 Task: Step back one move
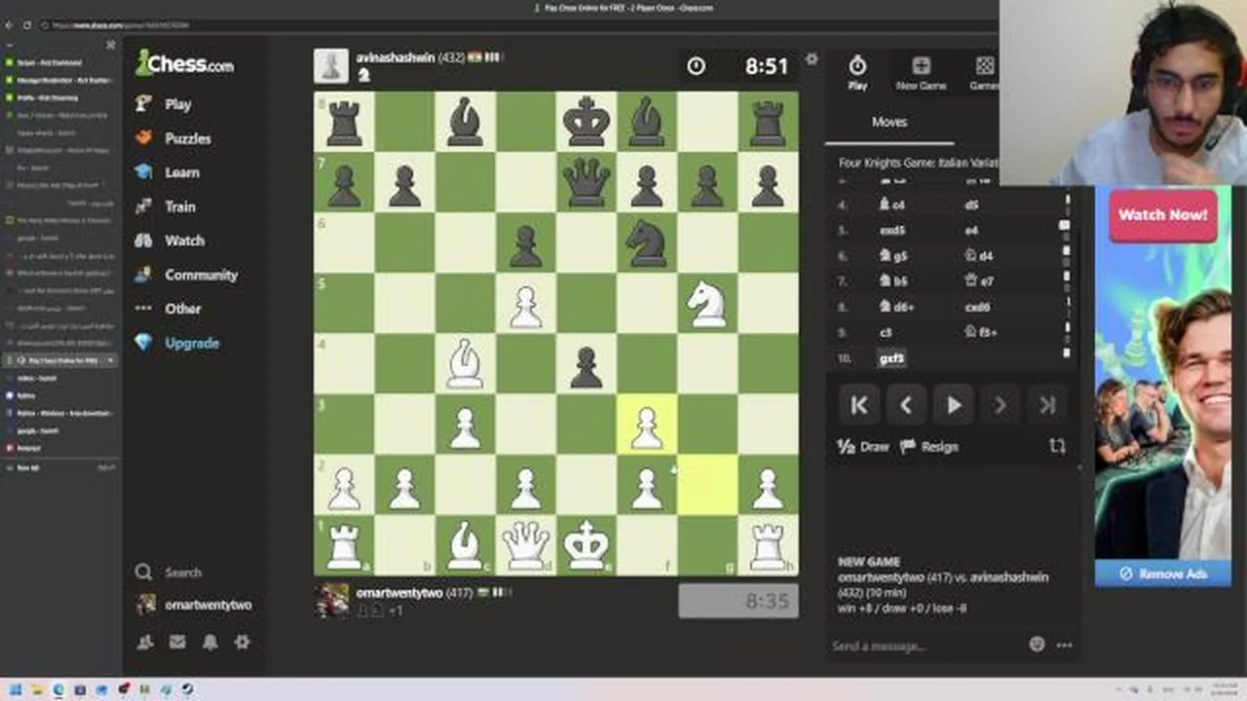[906, 405]
